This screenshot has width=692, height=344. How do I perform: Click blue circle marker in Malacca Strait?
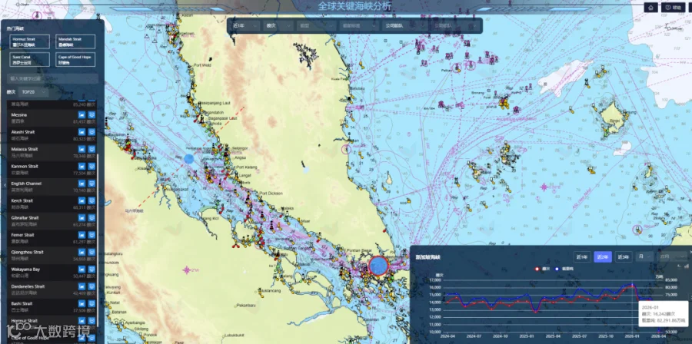(x=189, y=159)
